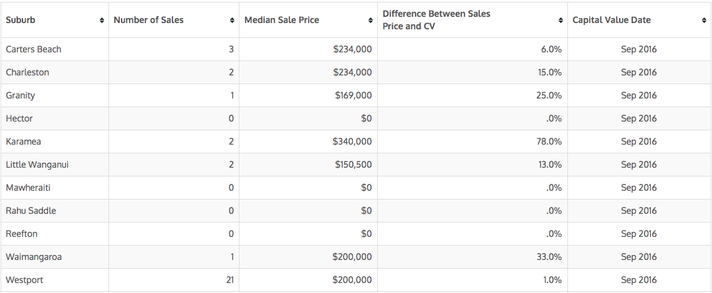Sort table by Suburb header
Image resolution: width=712 pixels, height=293 pixels.
click(x=21, y=20)
